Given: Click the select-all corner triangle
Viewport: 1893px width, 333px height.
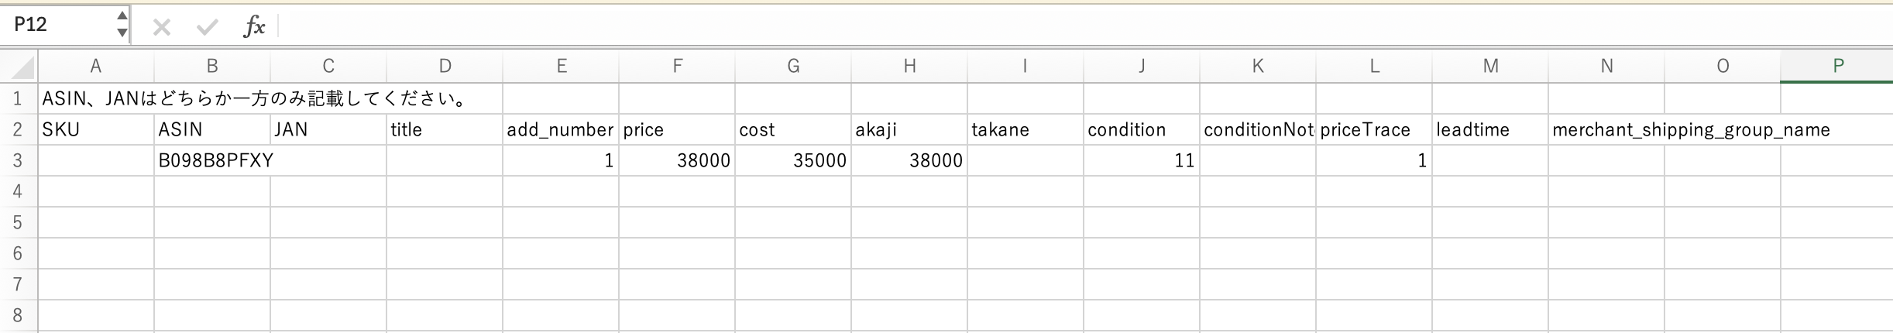Looking at the screenshot, I should coord(19,67).
